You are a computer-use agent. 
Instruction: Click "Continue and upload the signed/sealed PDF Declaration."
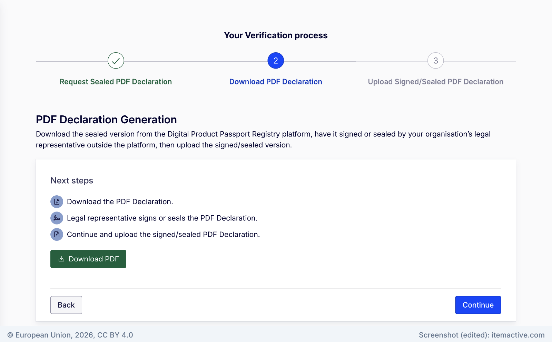[x=164, y=235]
